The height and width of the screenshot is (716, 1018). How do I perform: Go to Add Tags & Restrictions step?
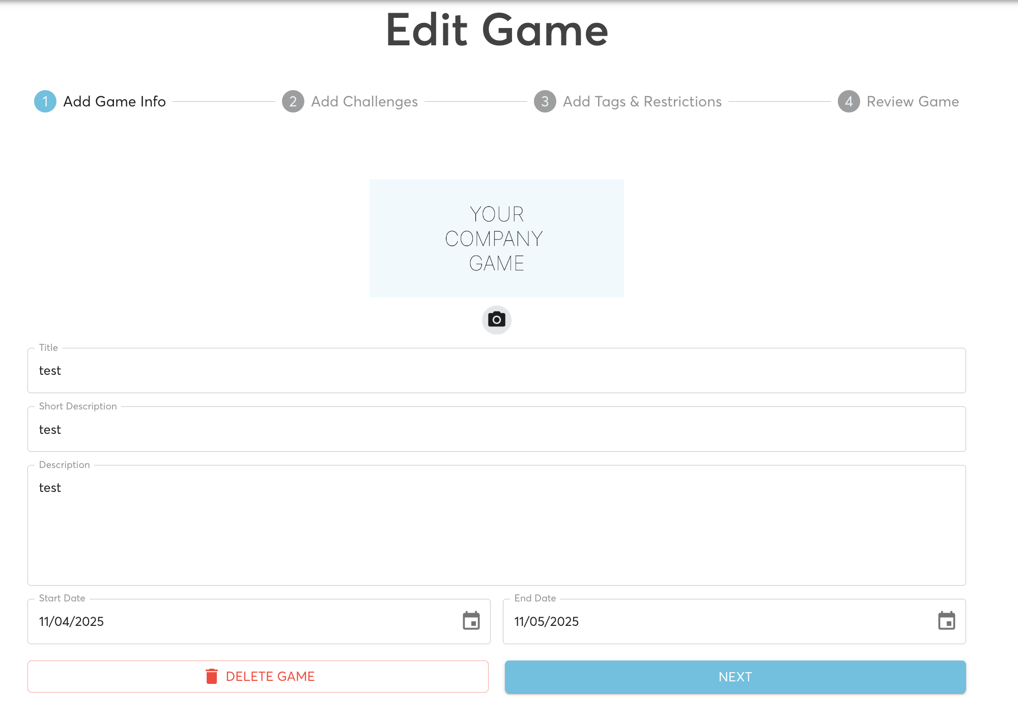(642, 102)
